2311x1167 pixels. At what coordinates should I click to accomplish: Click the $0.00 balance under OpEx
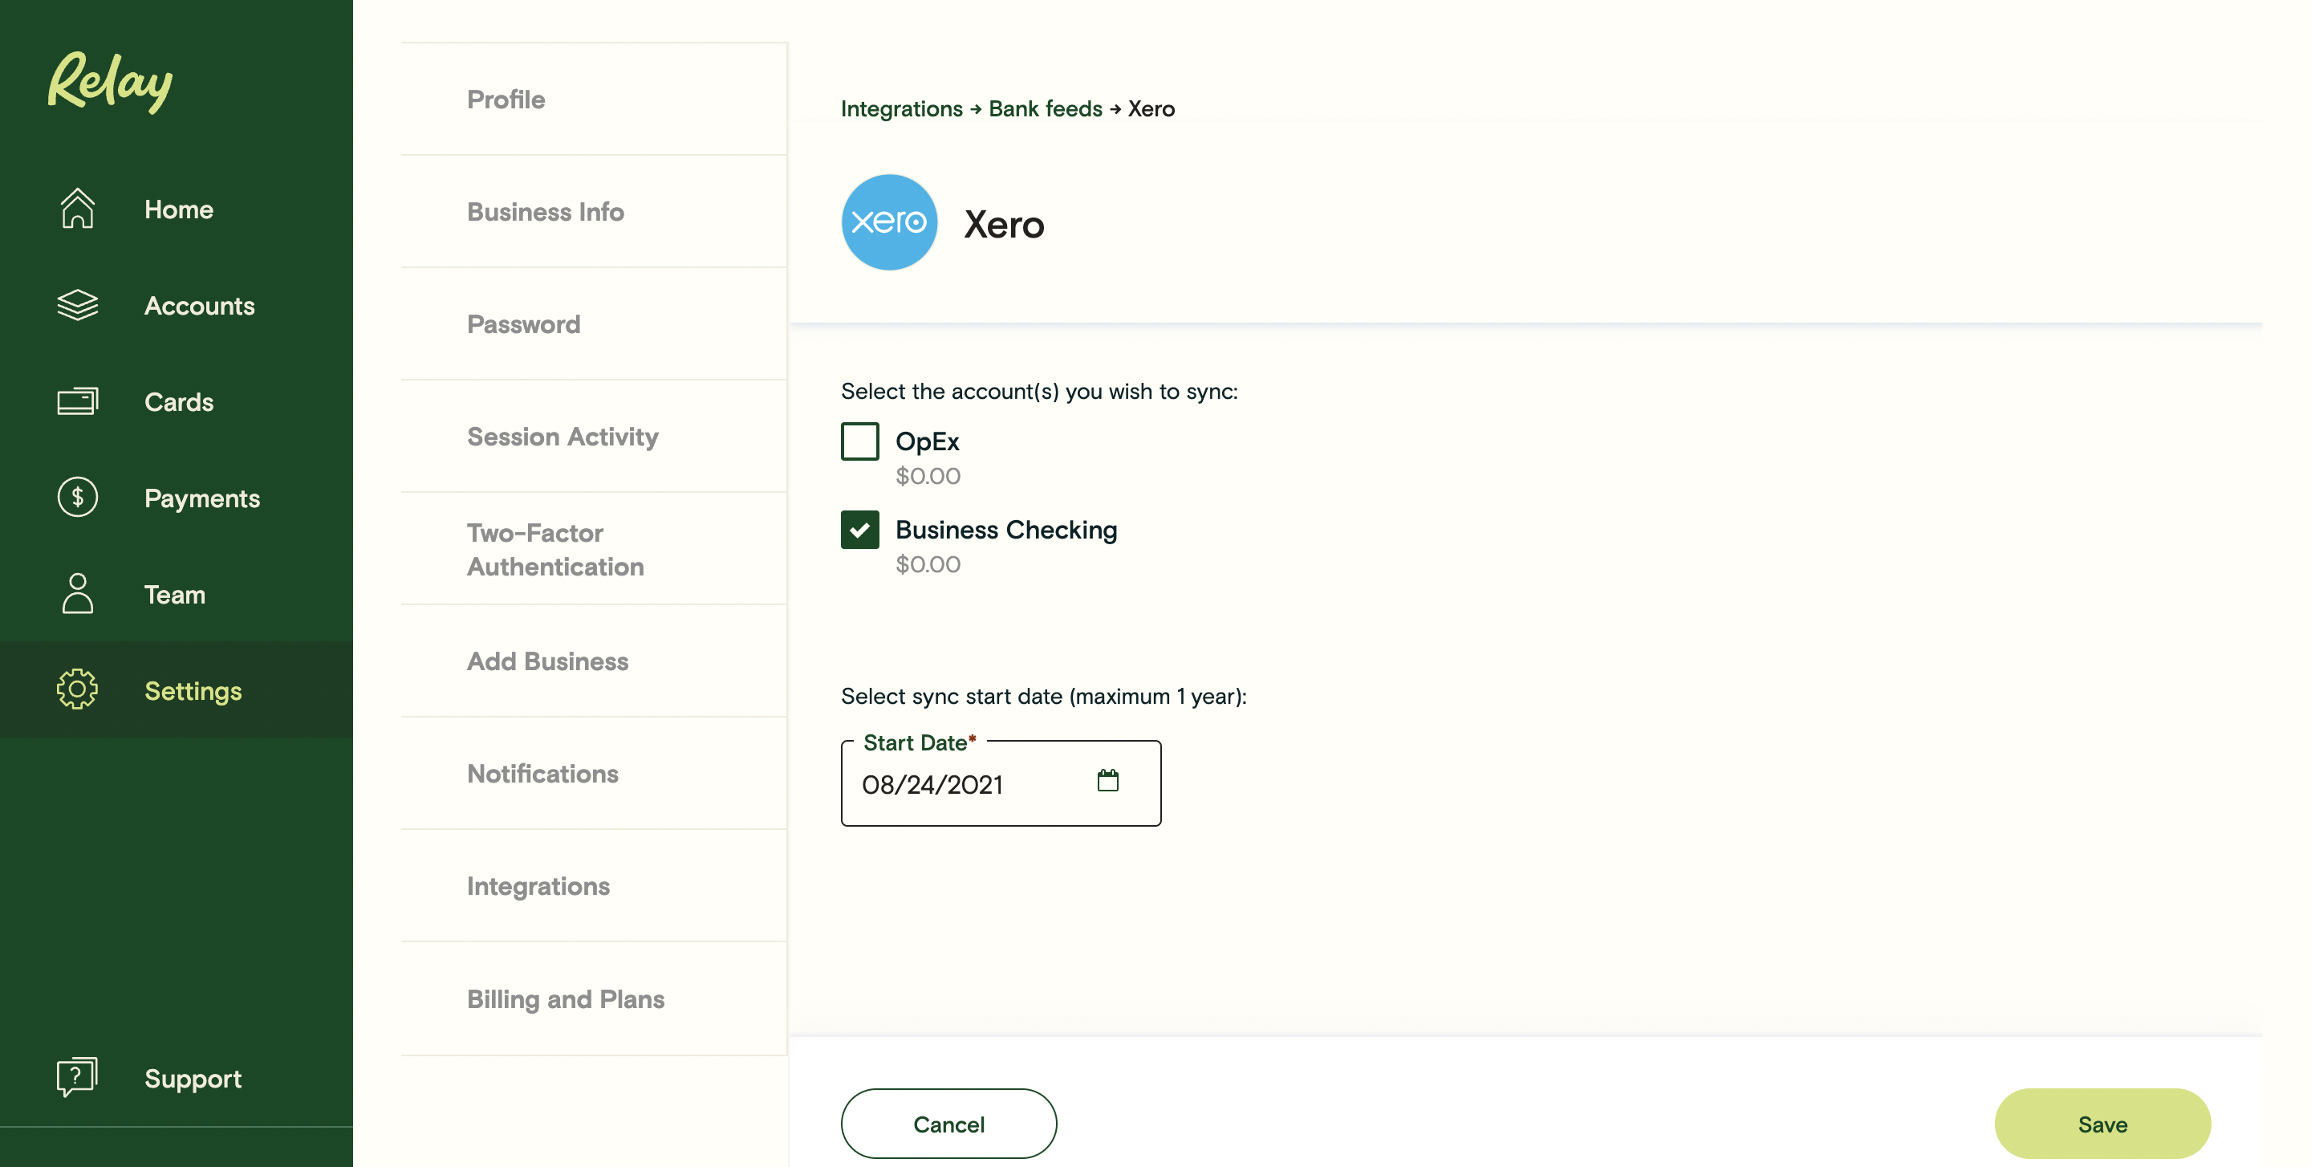click(928, 476)
